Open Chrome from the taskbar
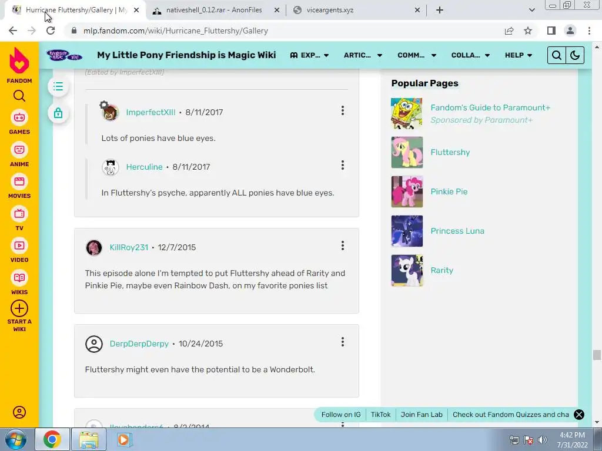The height and width of the screenshot is (451, 602). click(x=52, y=439)
